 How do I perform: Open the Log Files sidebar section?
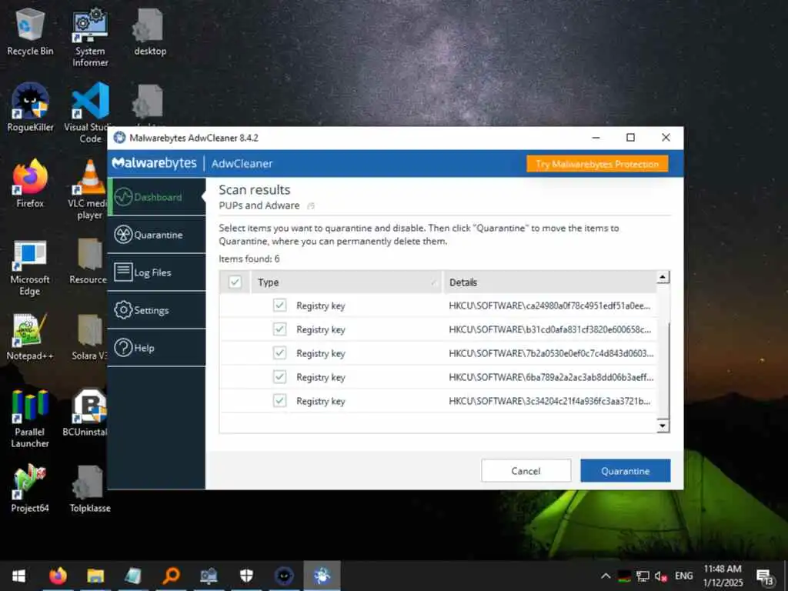pyautogui.click(x=157, y=272)
